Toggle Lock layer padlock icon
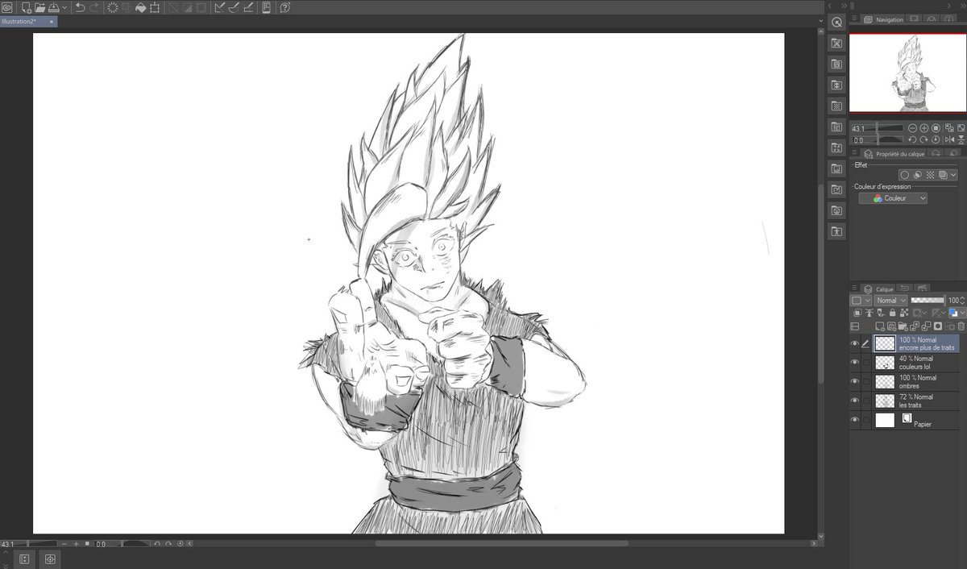Viewport: 967px width, 569px height. click(x=892, y=314)
